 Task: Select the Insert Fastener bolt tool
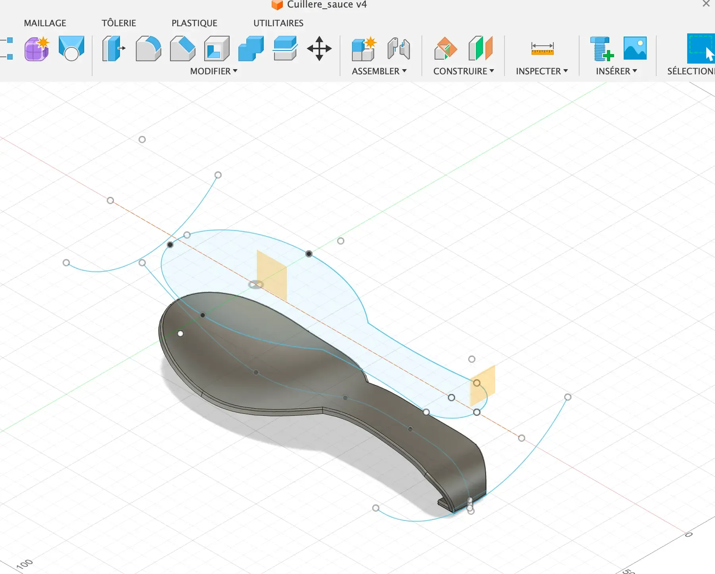[x=602, y=48]
